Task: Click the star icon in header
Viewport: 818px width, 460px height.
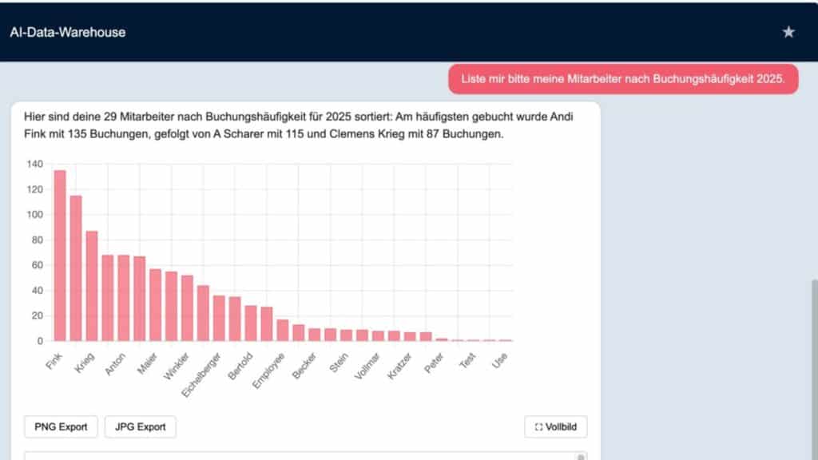Action: (x=788, y=32)
